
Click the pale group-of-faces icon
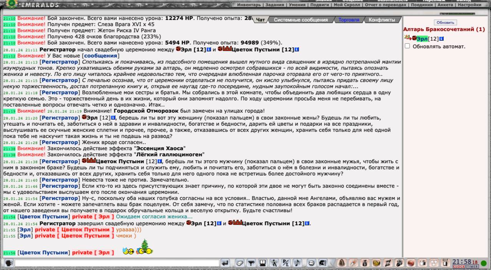coord(434,263)
